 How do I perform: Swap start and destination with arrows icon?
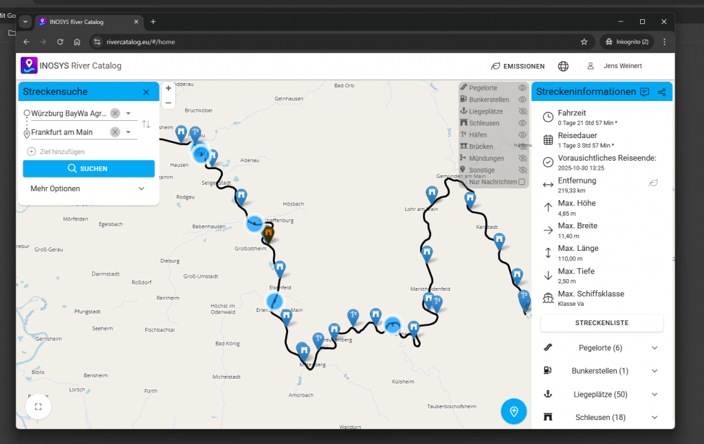[x=146, y=124]
